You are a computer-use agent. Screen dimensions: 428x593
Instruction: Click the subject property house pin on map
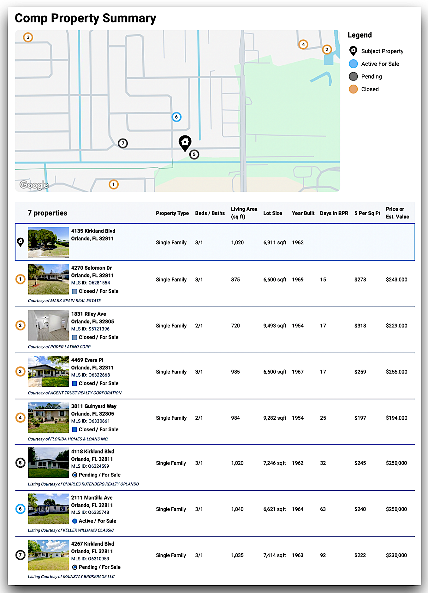[185, 143]
